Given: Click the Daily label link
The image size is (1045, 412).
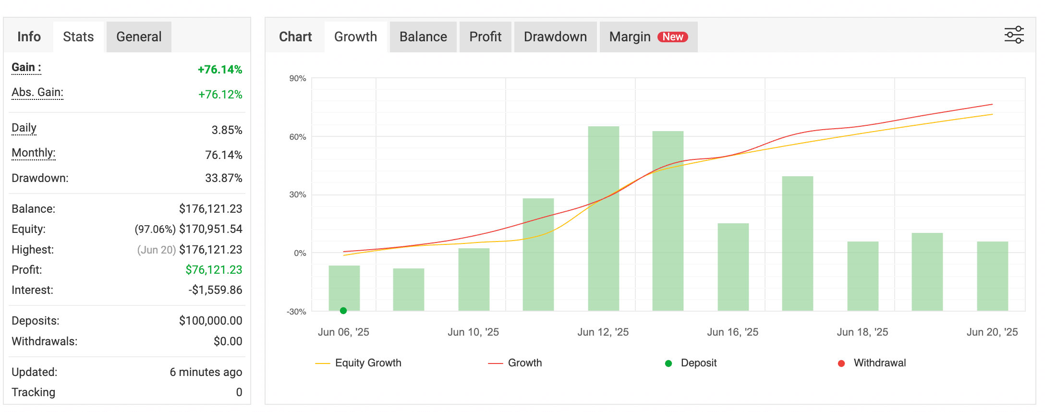Looking at the screenshot, I should [24, 128].
